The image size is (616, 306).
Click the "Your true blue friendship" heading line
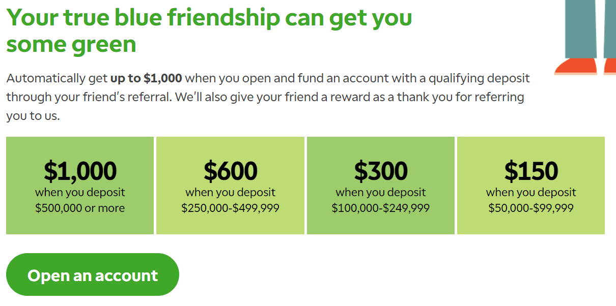click(209, 17)
